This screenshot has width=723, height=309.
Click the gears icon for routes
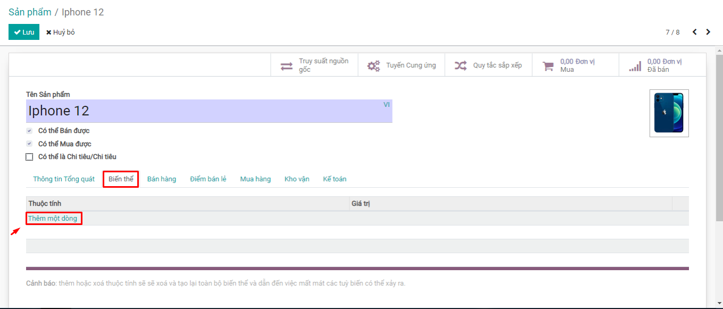coord(374,66)
